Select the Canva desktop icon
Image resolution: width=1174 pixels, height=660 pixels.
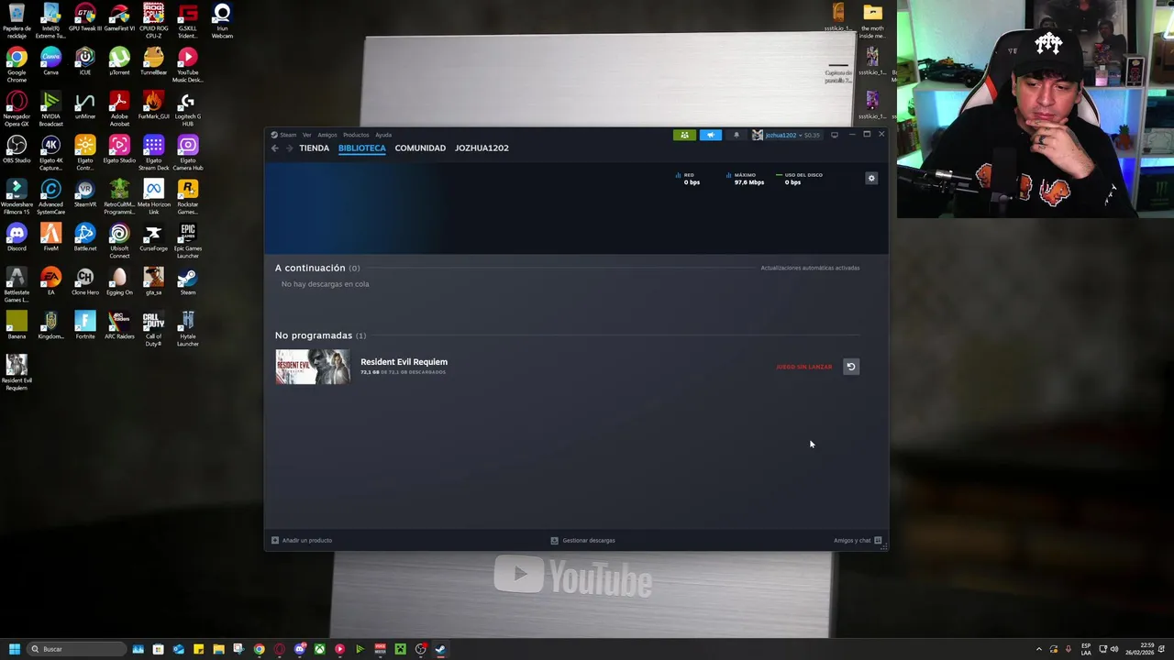pyautogui.click(x=50, y=62)
